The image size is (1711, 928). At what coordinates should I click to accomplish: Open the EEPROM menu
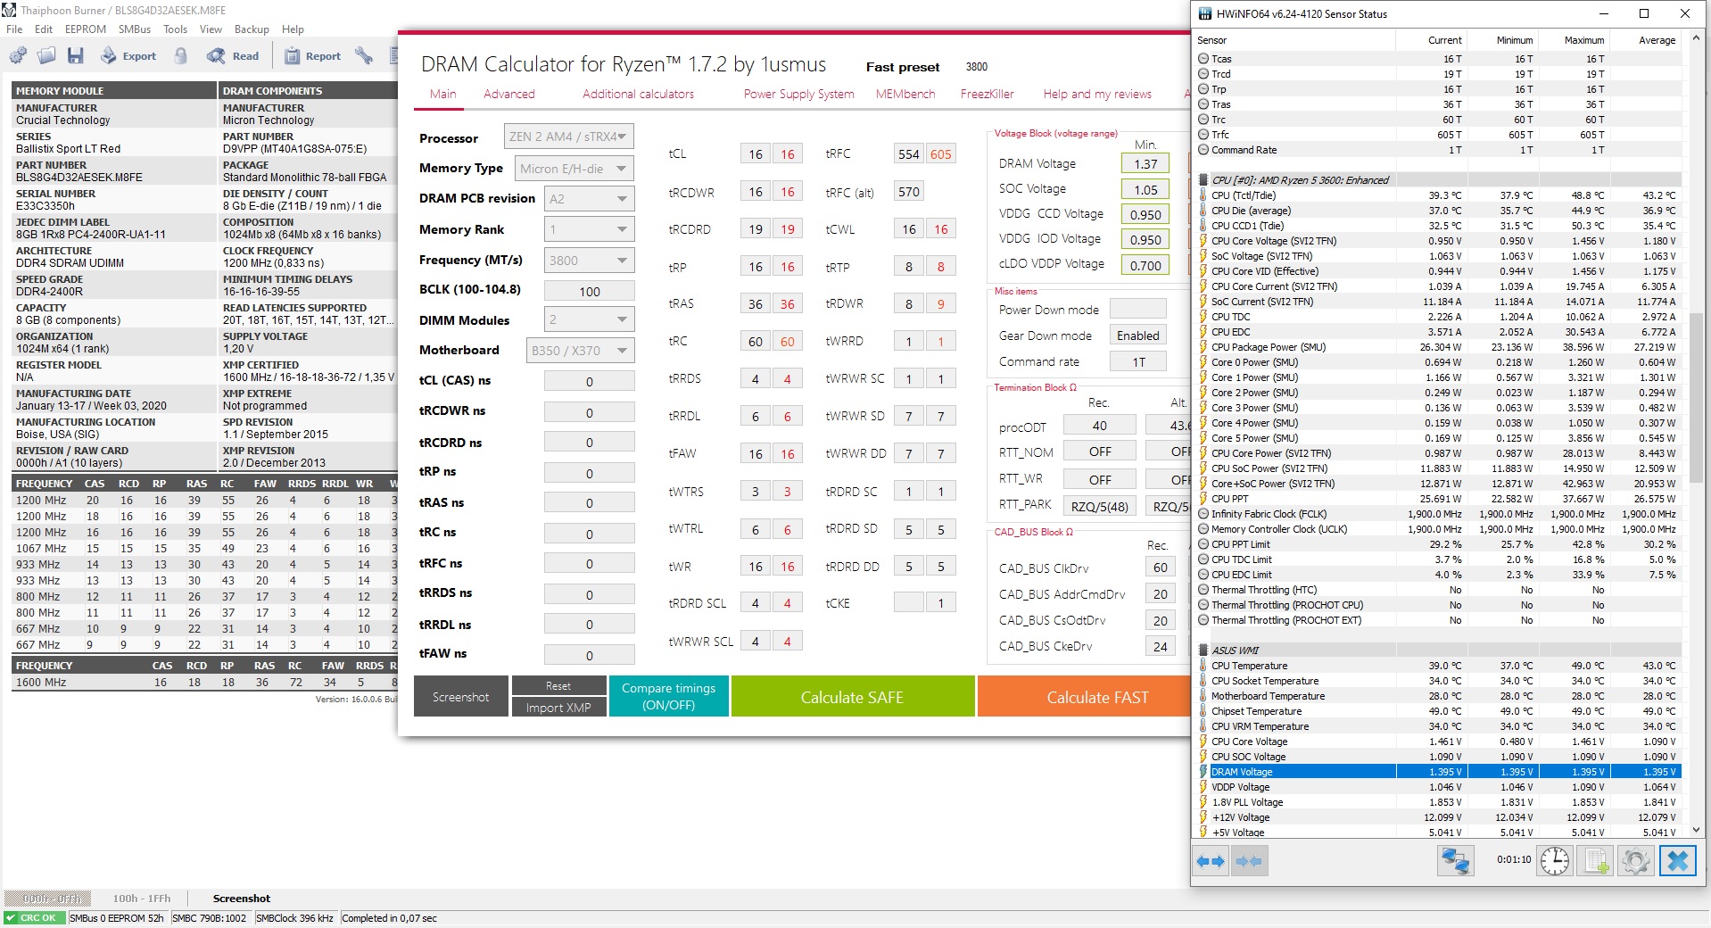tap(86, 29)
